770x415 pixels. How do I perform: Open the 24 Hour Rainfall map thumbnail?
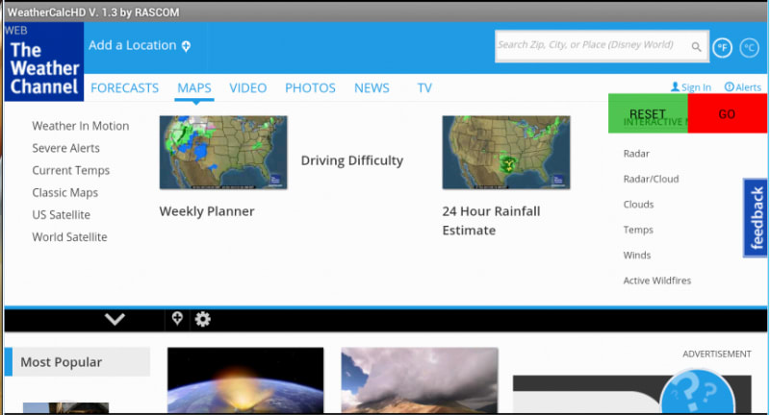point(506,153)
